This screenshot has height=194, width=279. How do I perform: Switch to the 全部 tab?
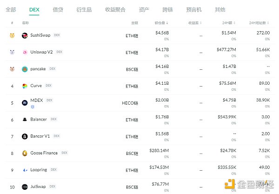coord(11,9)
